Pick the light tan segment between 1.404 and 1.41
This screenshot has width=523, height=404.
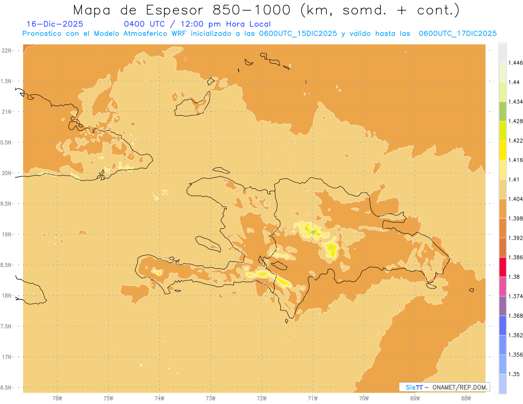point(503,189)
